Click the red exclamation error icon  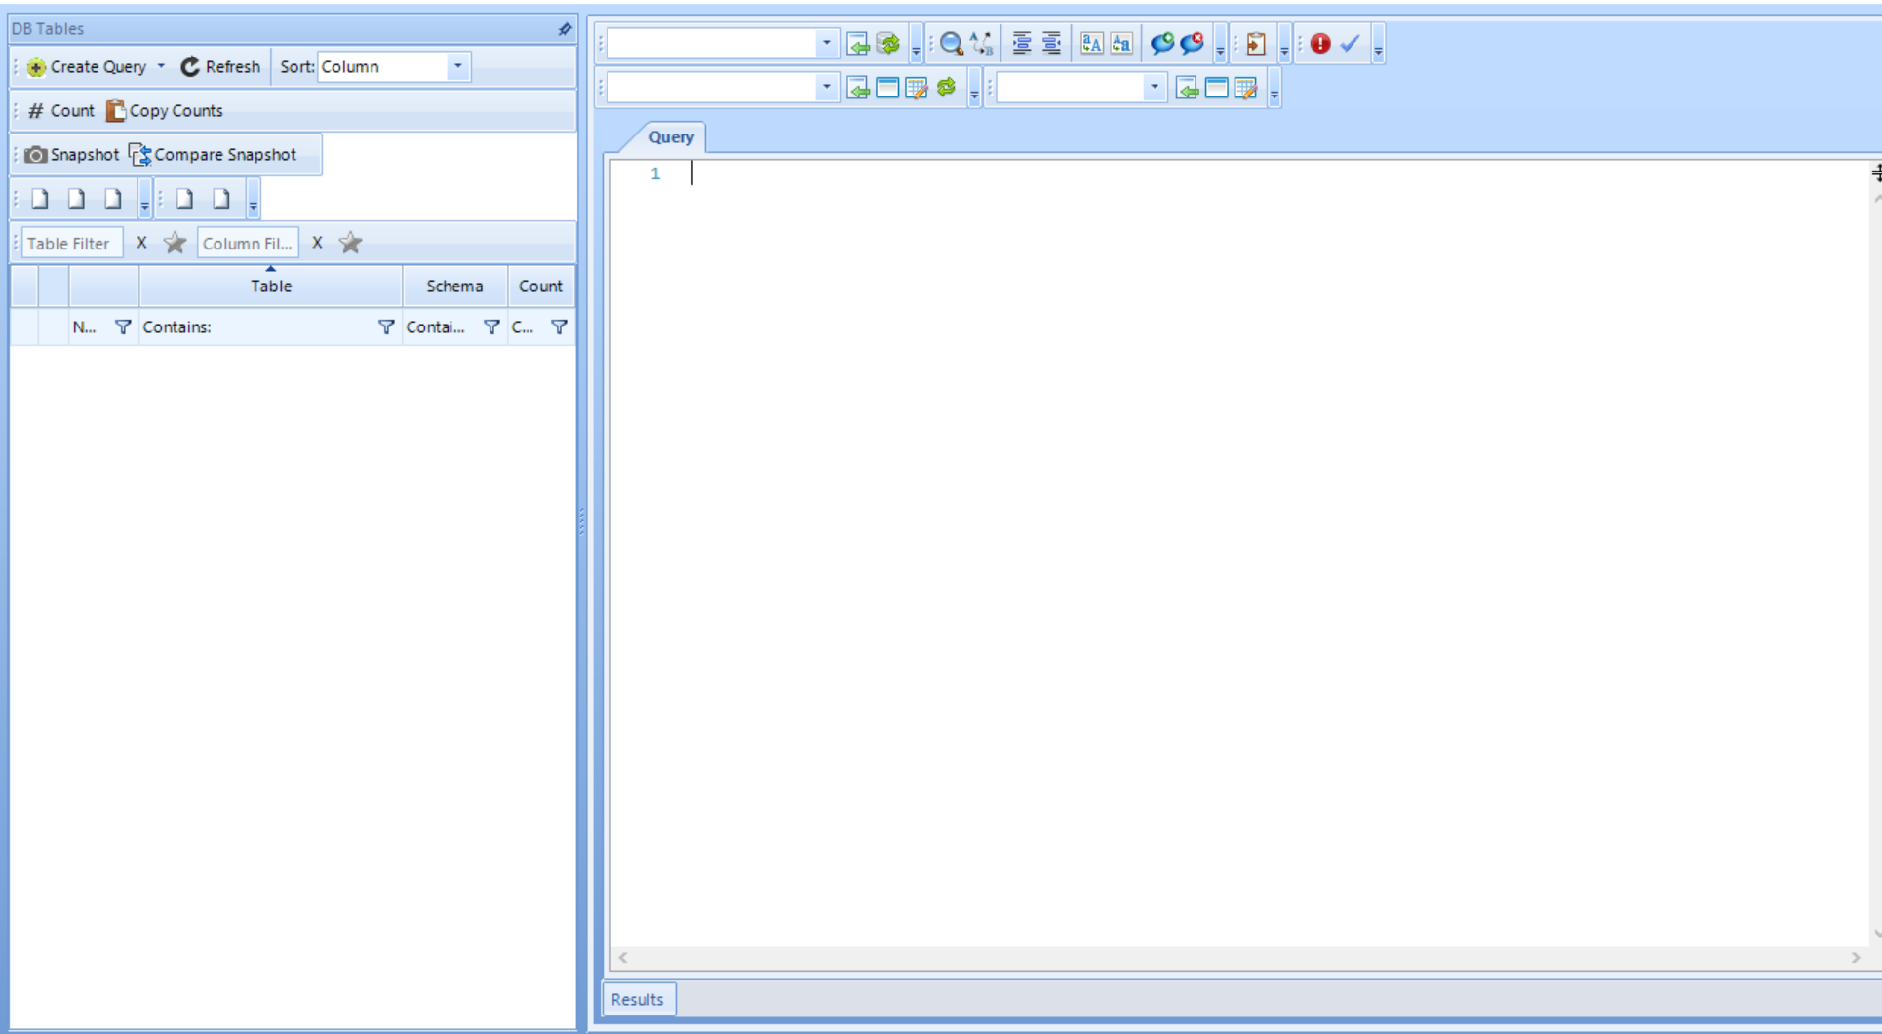pyautogui.click(x=1320, y=43)
